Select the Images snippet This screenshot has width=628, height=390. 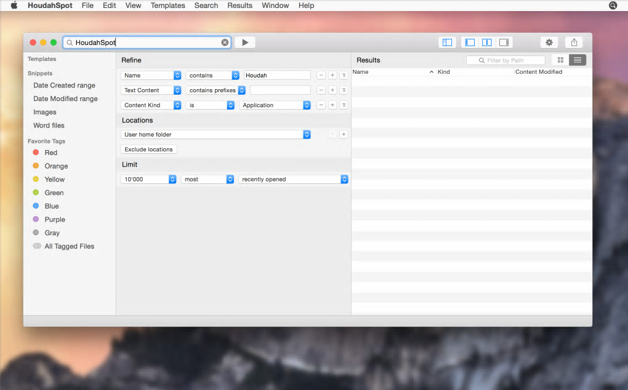pos(44,112)
